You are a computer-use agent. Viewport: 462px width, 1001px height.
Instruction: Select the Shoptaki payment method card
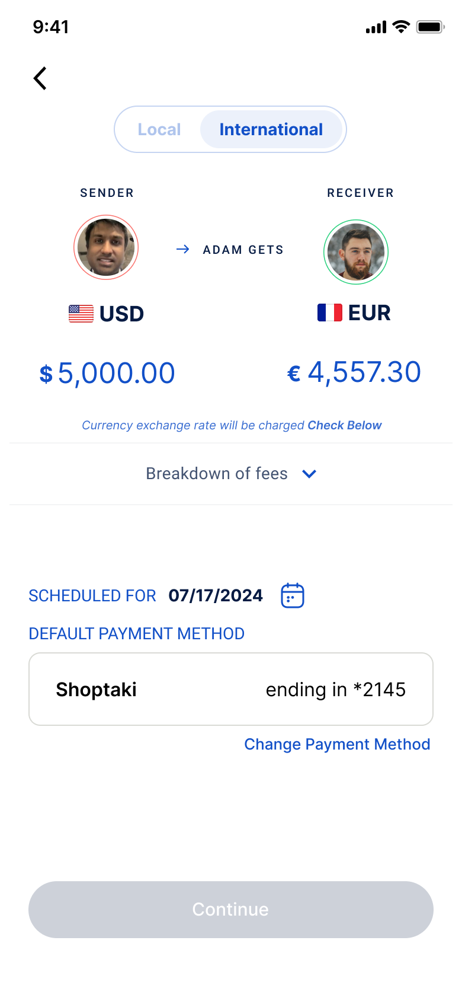point(231,689)
